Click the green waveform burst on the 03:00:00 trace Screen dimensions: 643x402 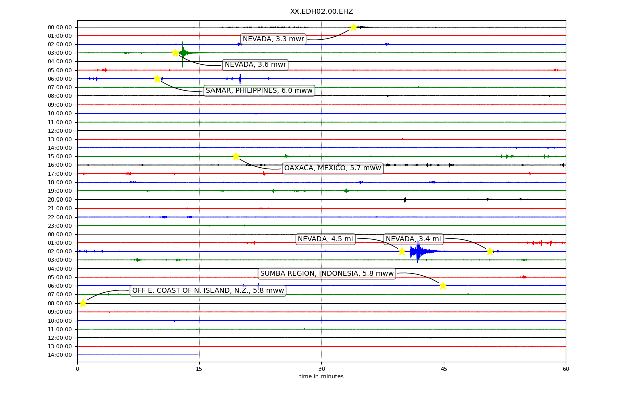pyautogui.click(x=184, y=52)
